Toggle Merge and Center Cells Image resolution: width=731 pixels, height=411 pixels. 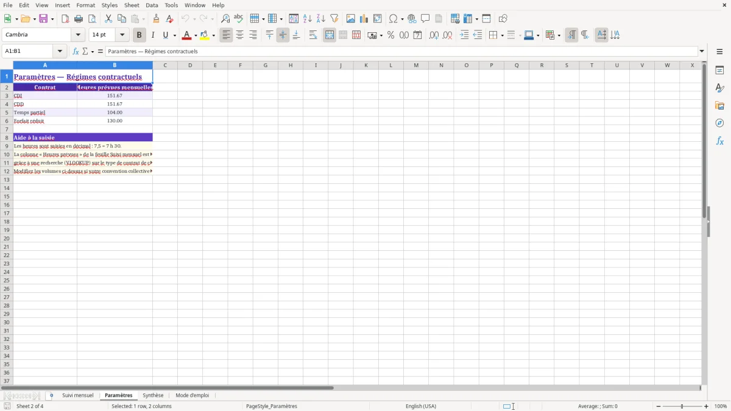[x=330, y=35]
